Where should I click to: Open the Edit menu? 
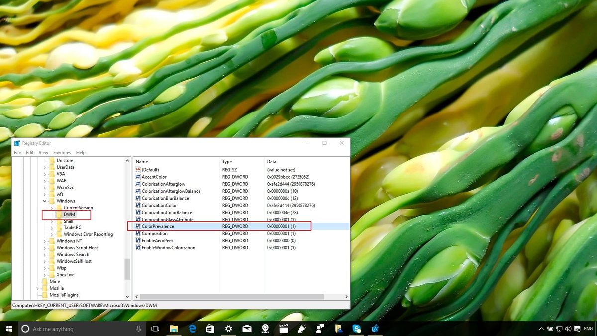29,152
